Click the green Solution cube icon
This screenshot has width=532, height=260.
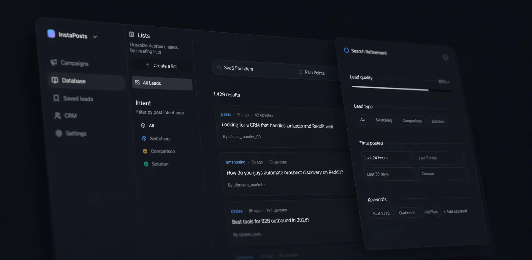pos(146,164)
